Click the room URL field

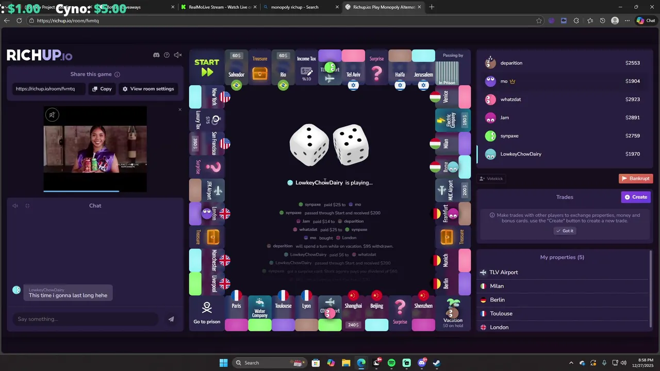49,89
